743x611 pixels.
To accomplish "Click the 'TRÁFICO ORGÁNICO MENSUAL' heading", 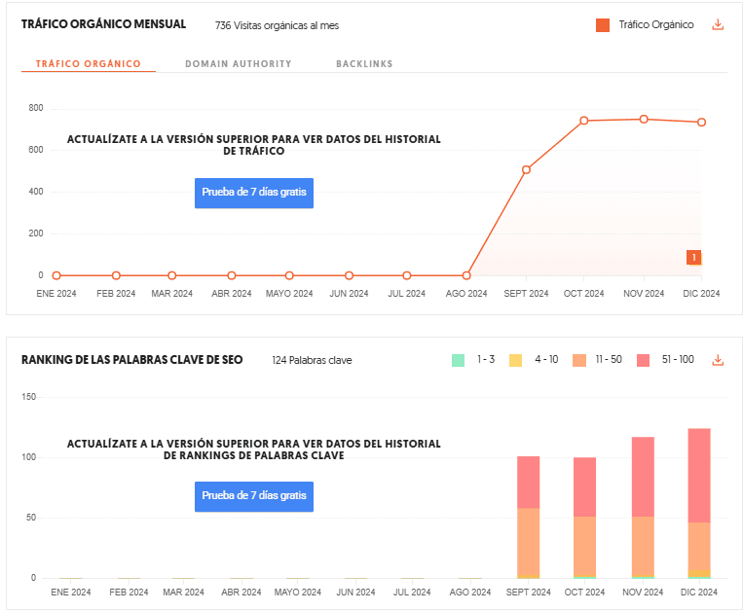I will click(x=104, y=24).
